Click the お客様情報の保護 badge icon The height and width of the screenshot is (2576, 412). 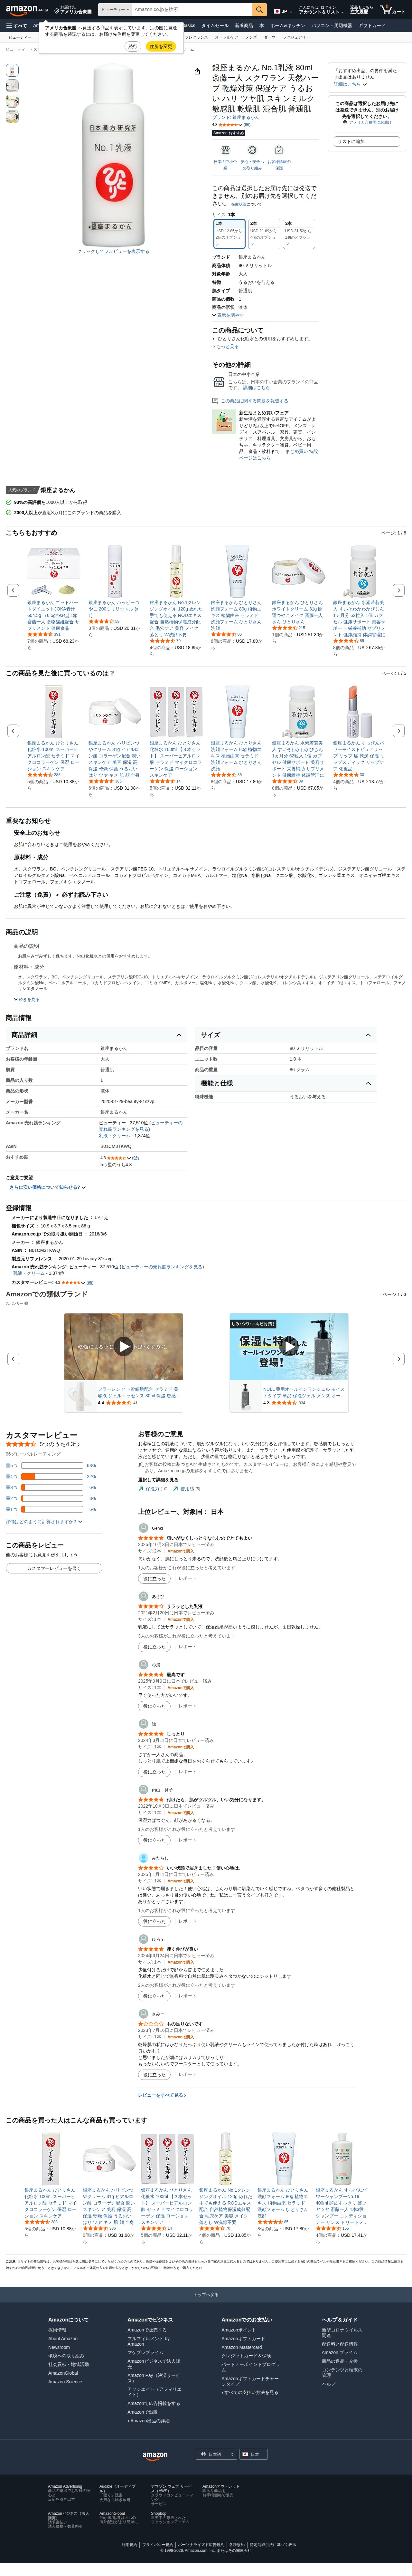(x=279, y=150)
